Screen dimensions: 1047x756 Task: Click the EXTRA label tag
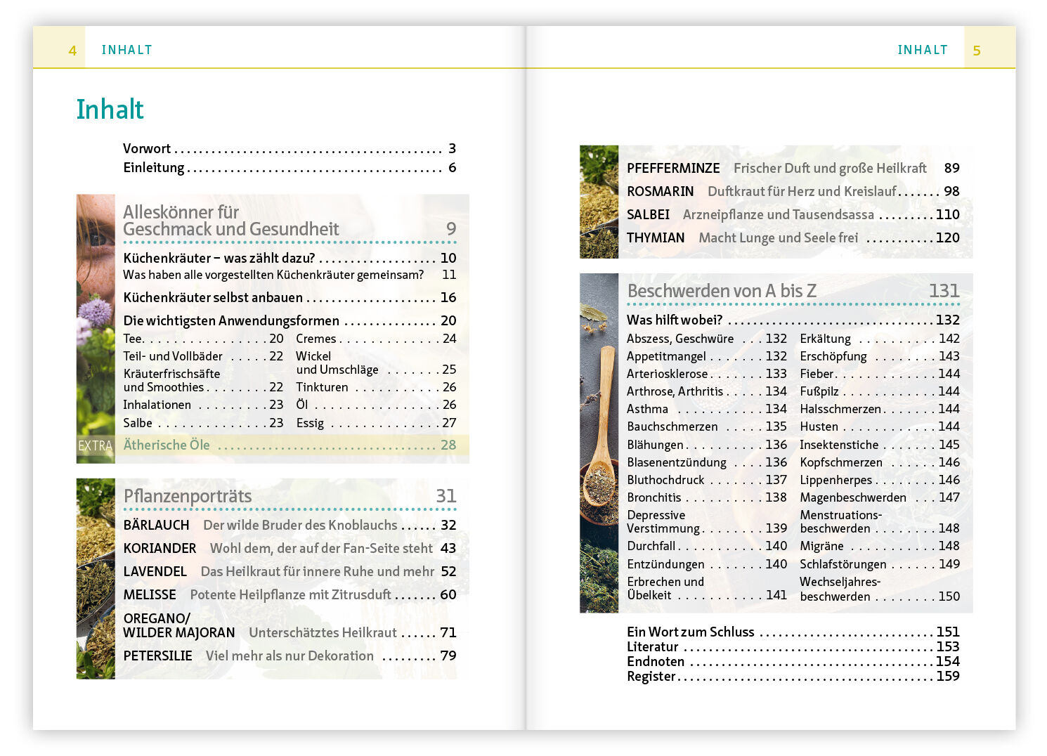pyautogui.click(x=95, y=445)
